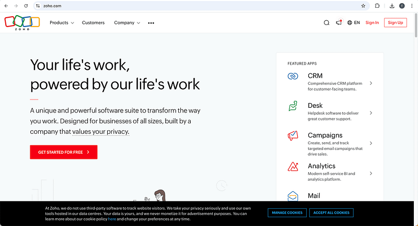This screenshot has height=226, width=418.
Task: Open the browser downloads icon
Action: pyautogui.click(x=391, y=6)
